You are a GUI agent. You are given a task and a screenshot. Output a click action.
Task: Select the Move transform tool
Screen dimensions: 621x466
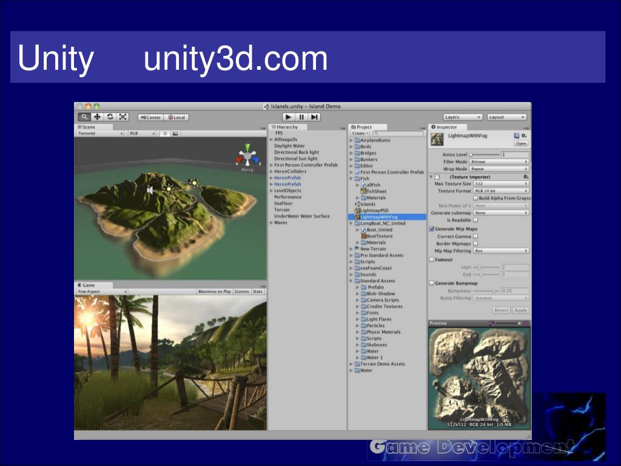(x=97, y=117)
